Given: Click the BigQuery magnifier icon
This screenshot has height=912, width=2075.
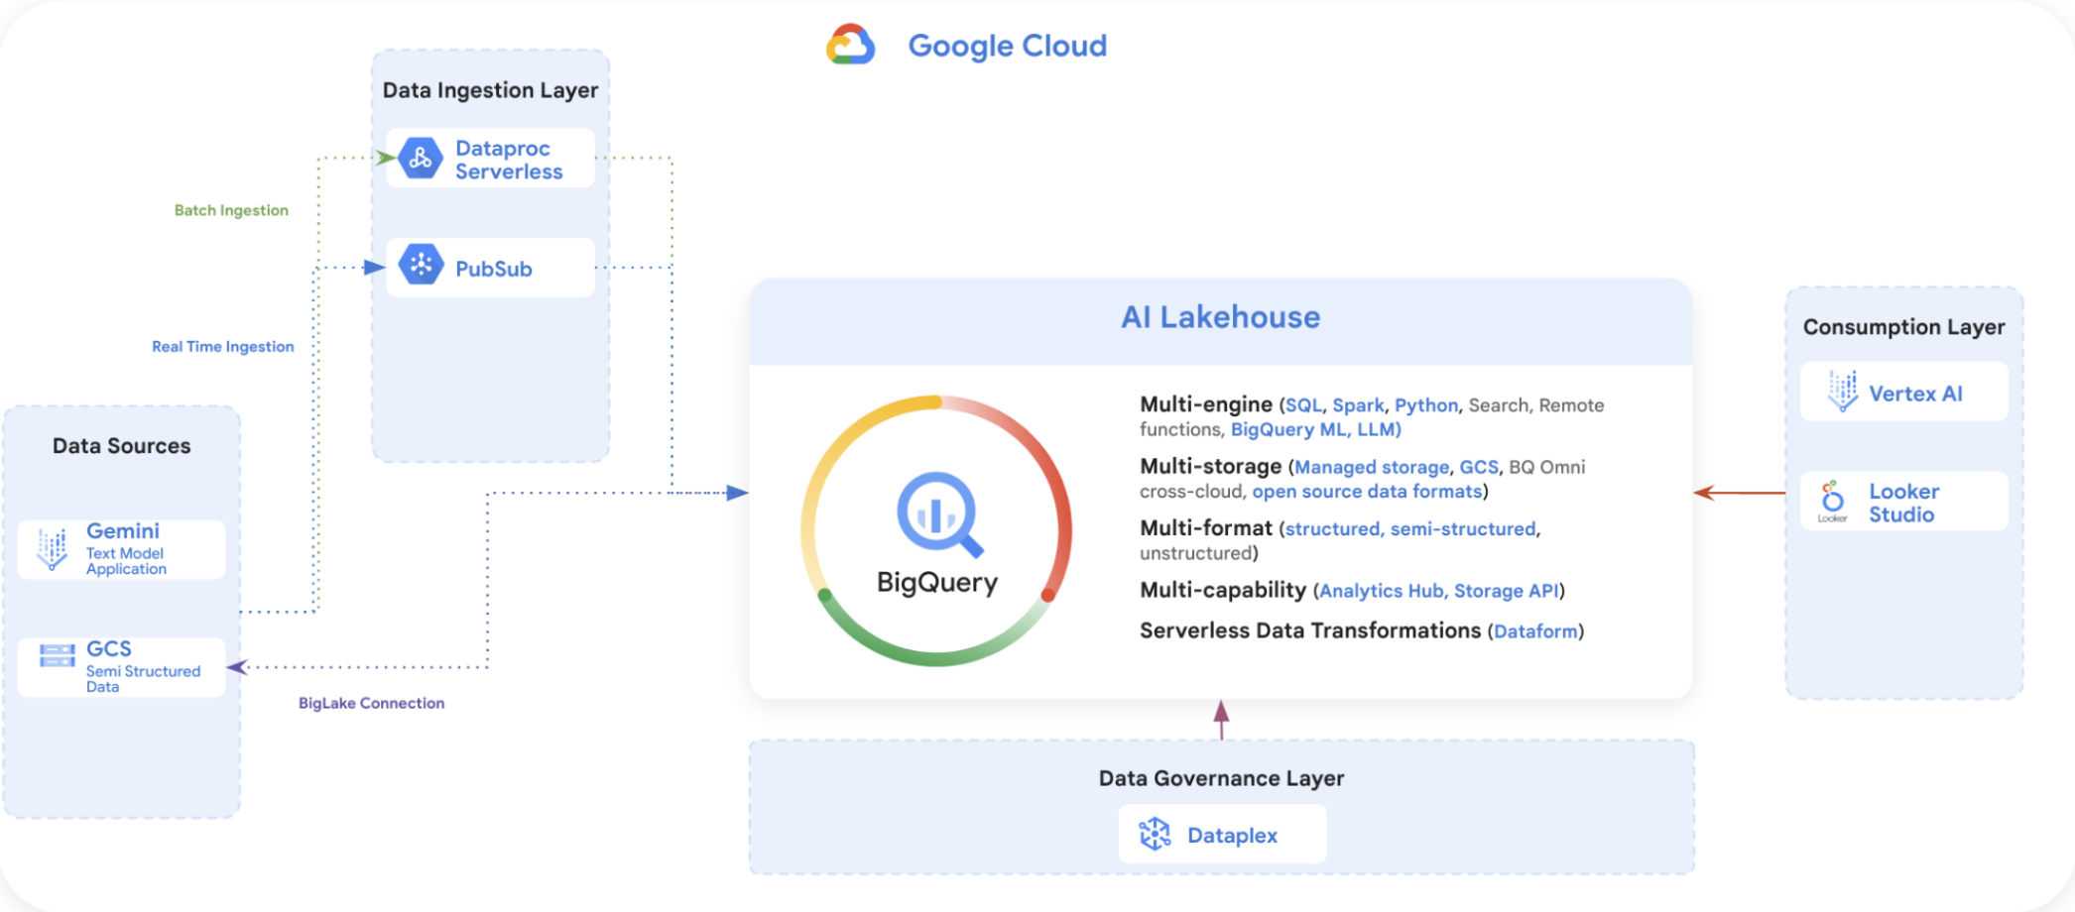Looking at the screenshot, I should click(x=939, y=514).
